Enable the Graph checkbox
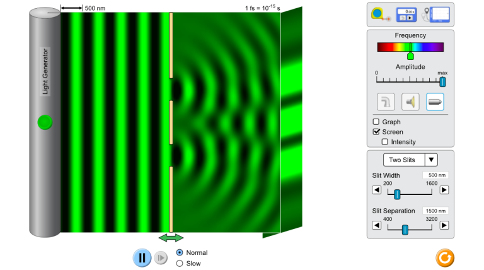This screenshot has width=484, height=270. [376, 122]
